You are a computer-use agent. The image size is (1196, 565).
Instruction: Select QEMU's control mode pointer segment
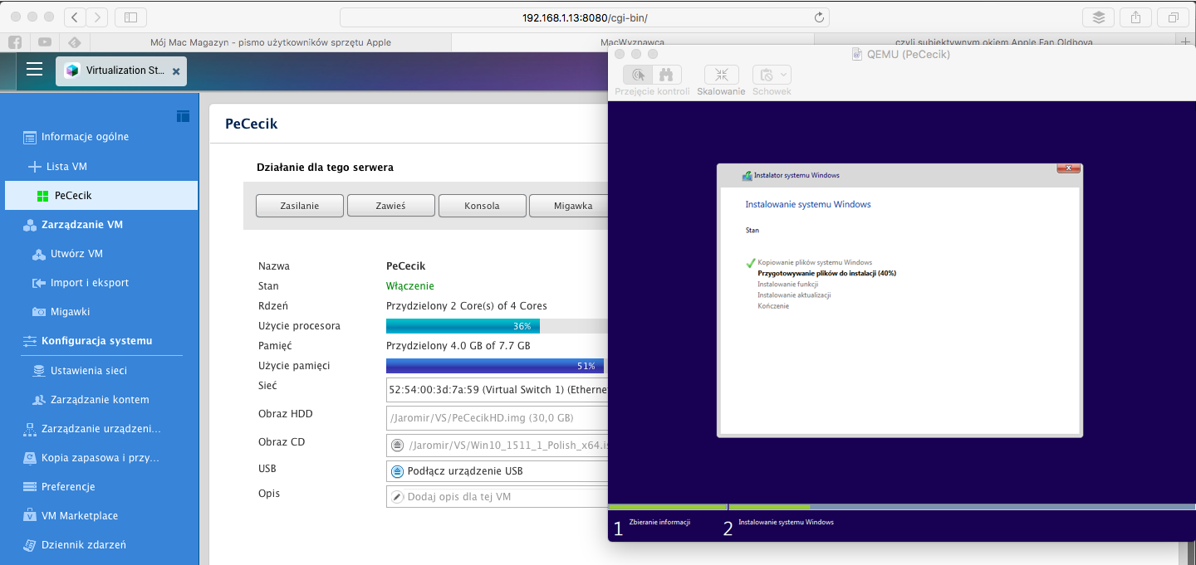click(639, 75)
